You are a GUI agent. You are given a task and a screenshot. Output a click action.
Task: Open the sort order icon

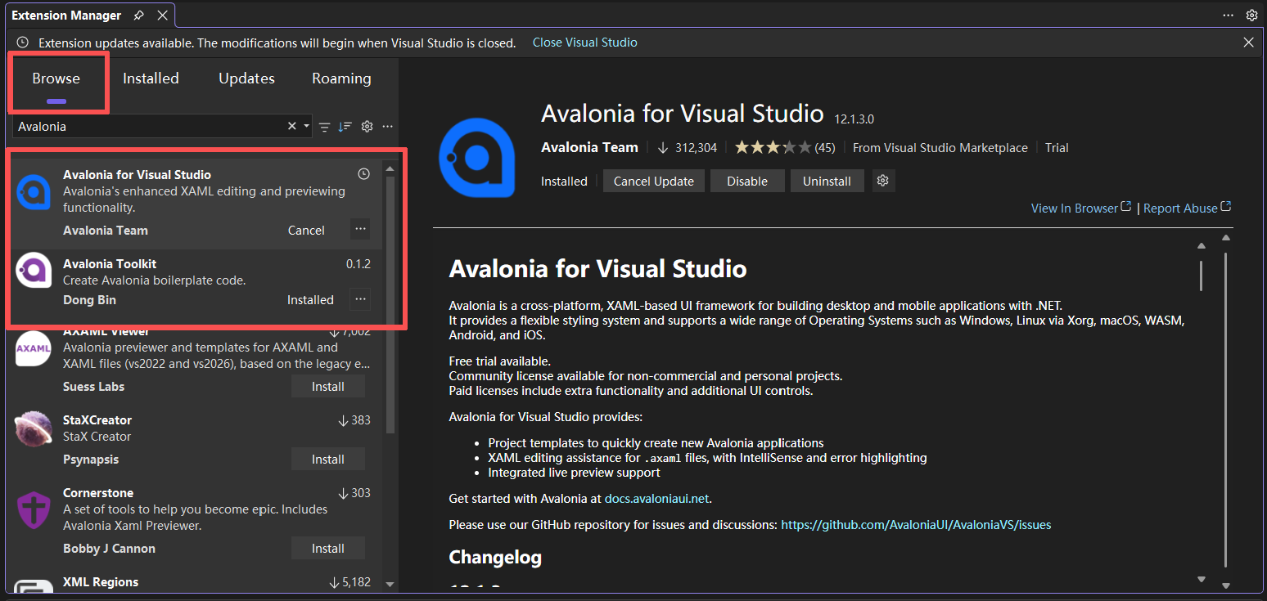pos(345,127)
